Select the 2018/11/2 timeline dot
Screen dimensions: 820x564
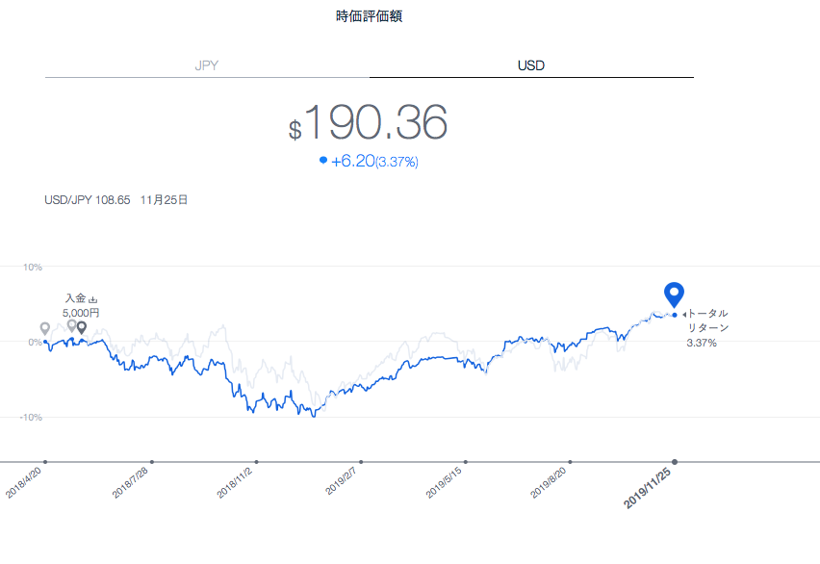256,462
